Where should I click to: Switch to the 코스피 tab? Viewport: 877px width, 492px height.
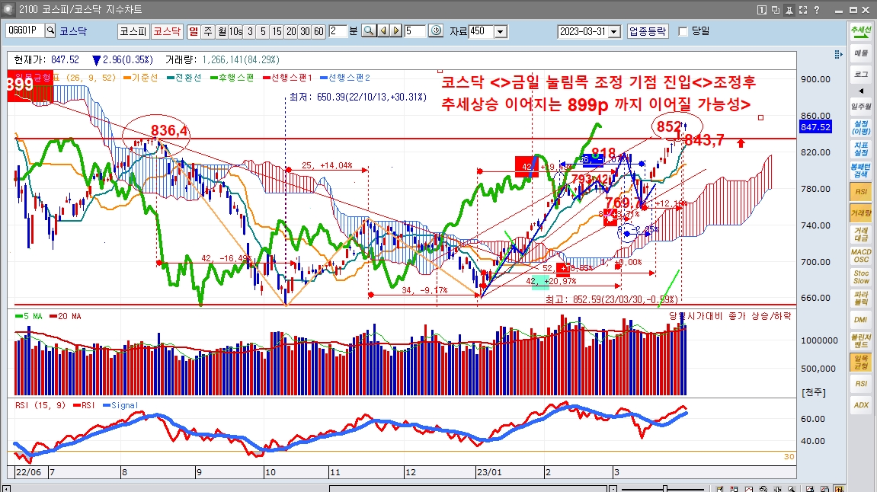point(132,30)
